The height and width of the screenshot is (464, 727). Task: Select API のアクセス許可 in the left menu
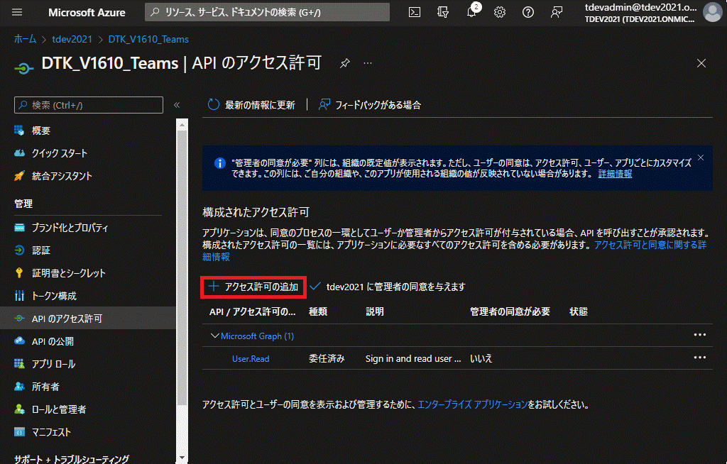(88, 319)
